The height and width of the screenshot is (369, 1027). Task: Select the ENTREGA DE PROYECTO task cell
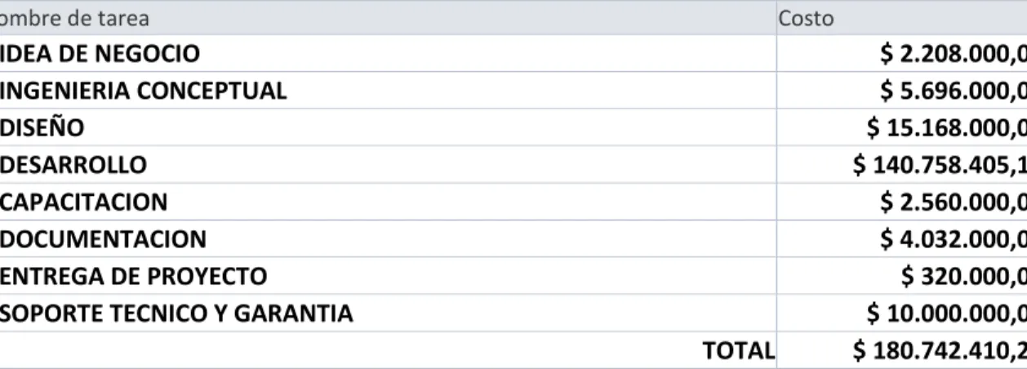point(388,276)
